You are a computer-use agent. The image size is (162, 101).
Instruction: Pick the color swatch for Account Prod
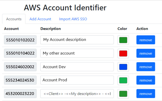(123, 80)
